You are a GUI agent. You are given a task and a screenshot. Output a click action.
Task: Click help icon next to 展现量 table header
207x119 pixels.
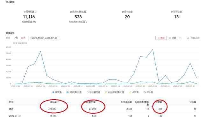[58, 102]
